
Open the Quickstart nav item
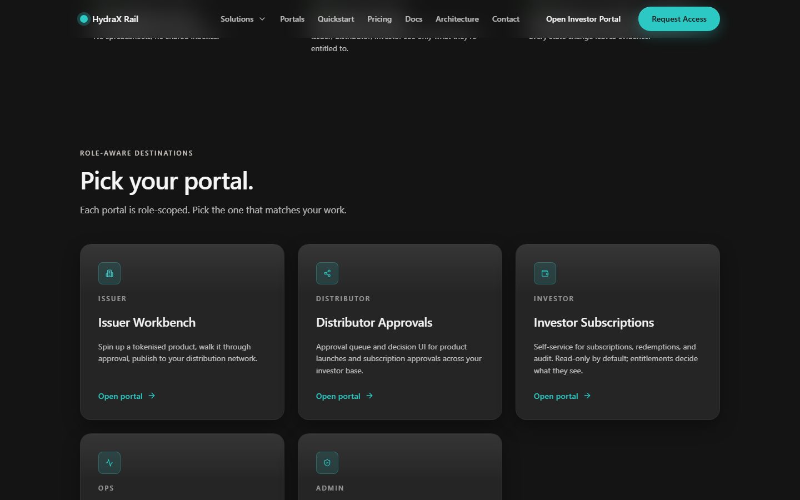point(336,19)
